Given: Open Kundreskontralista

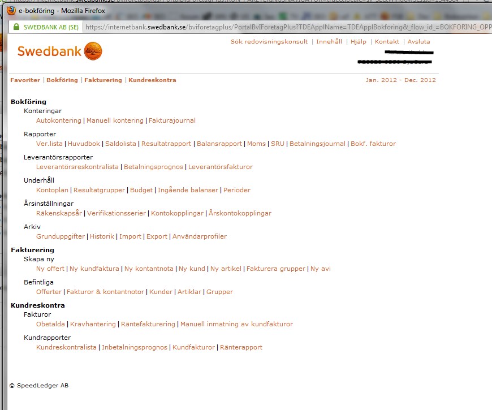Looking at the screenshot, I should 66,348.
